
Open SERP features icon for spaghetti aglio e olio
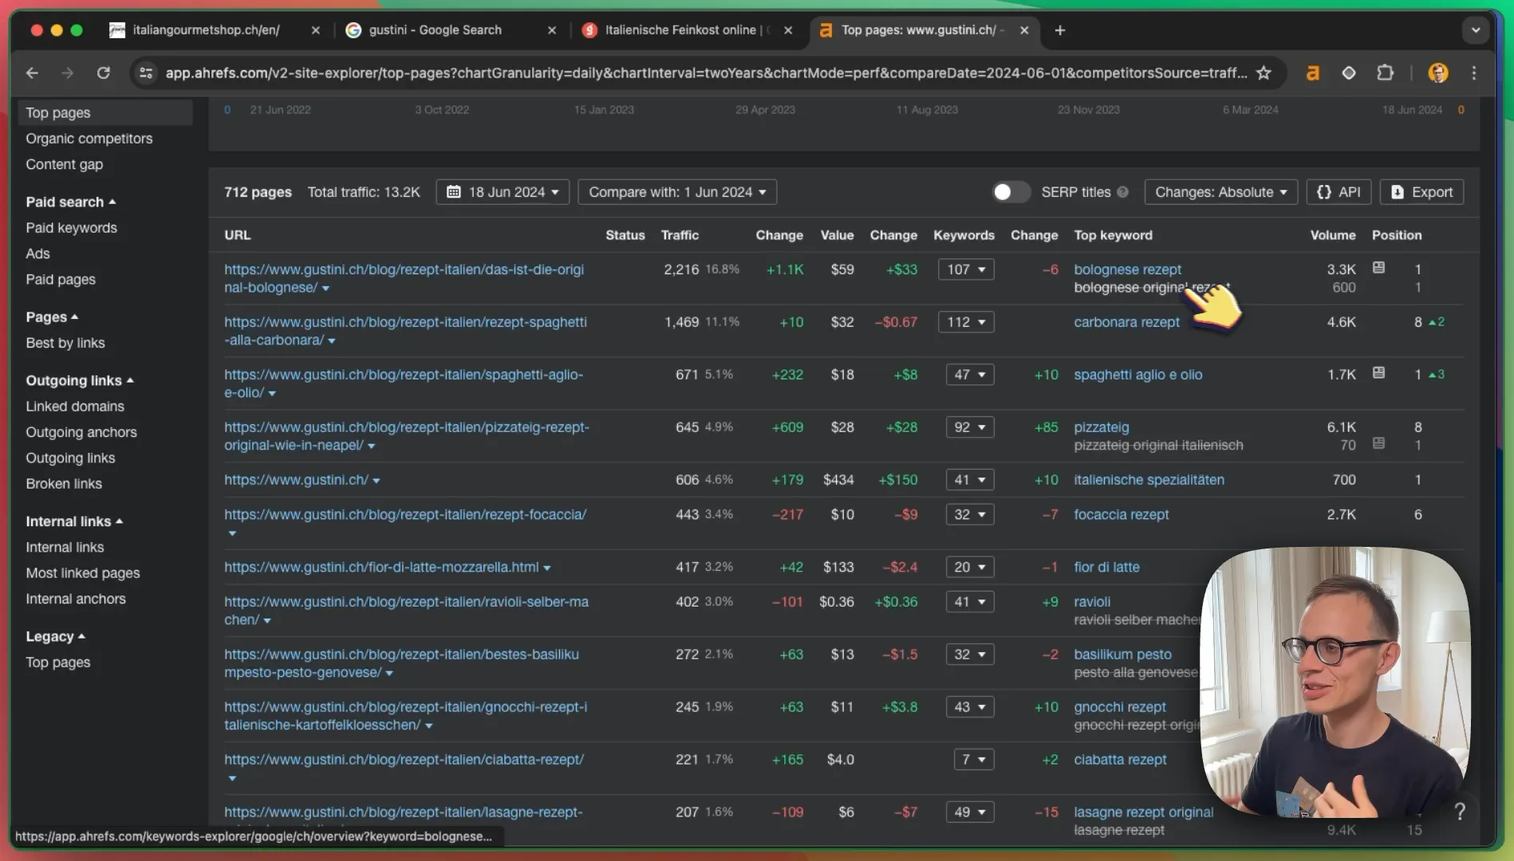click(1378, 373)
